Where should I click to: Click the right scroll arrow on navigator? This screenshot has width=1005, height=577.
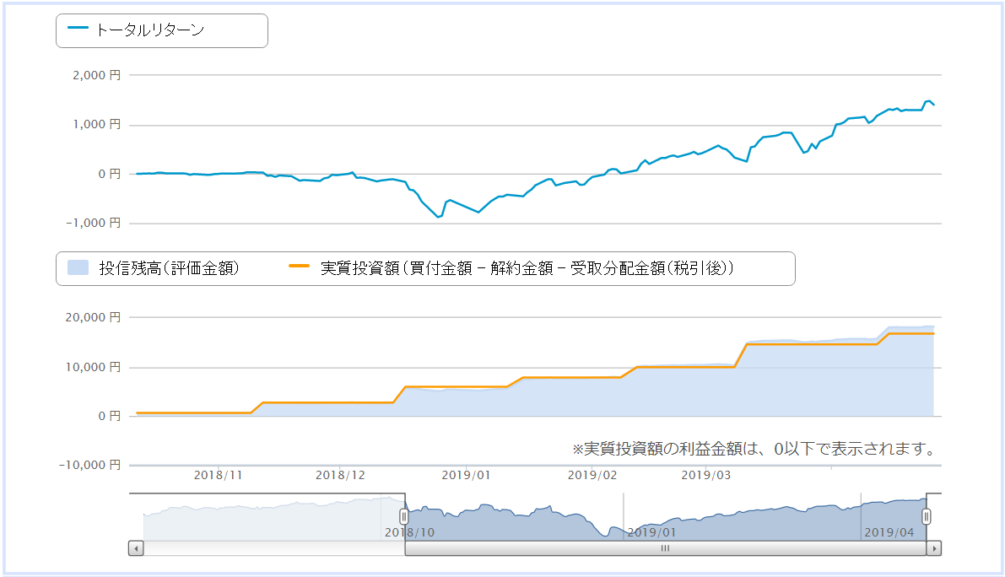[934, 548]
